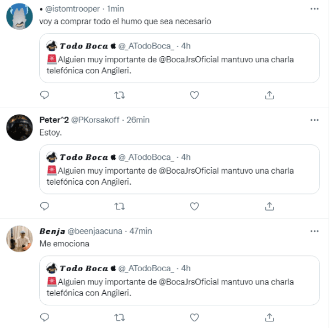
Task: Reply to the Peter^2 tweet
Action: tap(45, 206)
